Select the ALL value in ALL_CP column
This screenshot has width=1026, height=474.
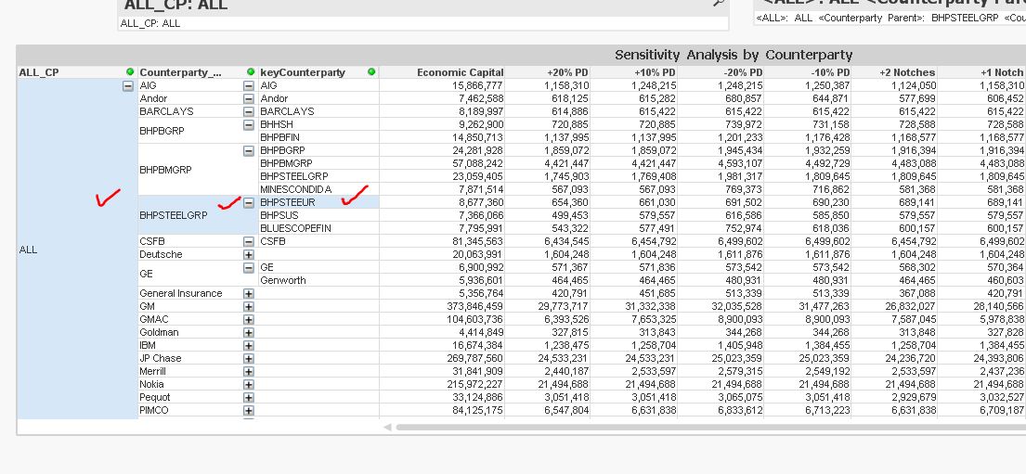(x=29, y=250)
